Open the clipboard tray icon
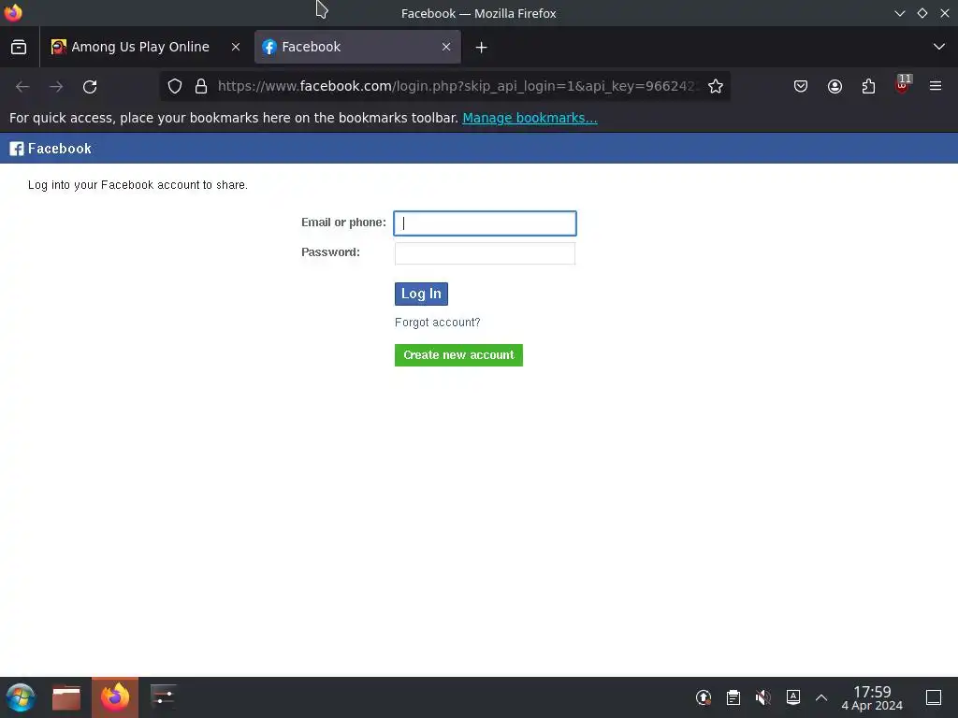This screenshot has width=958, height=718. [x=733, y=697]
